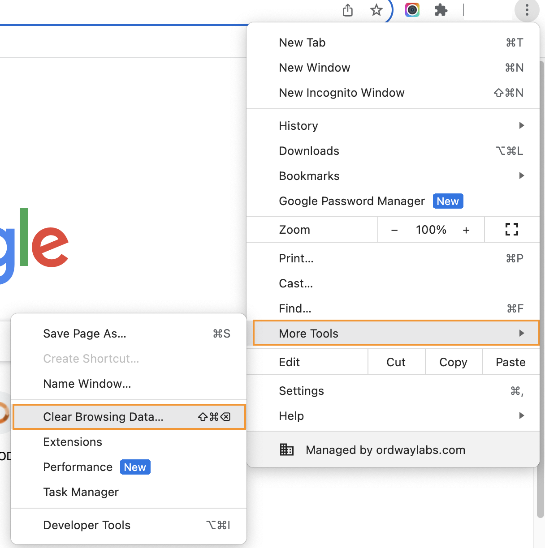Select New Window menu item
The width and height of the screenshot is (545, 548).
coord(393,68)
